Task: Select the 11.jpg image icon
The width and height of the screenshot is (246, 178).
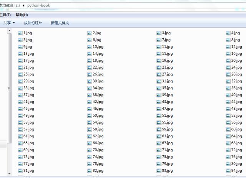Action: point(159,47)
